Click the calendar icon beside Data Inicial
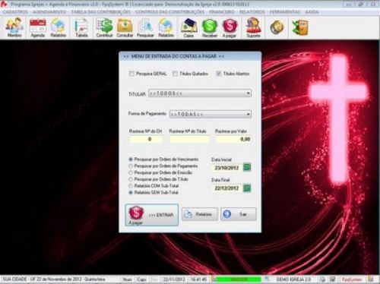380x284 pixels. [247, 167]
